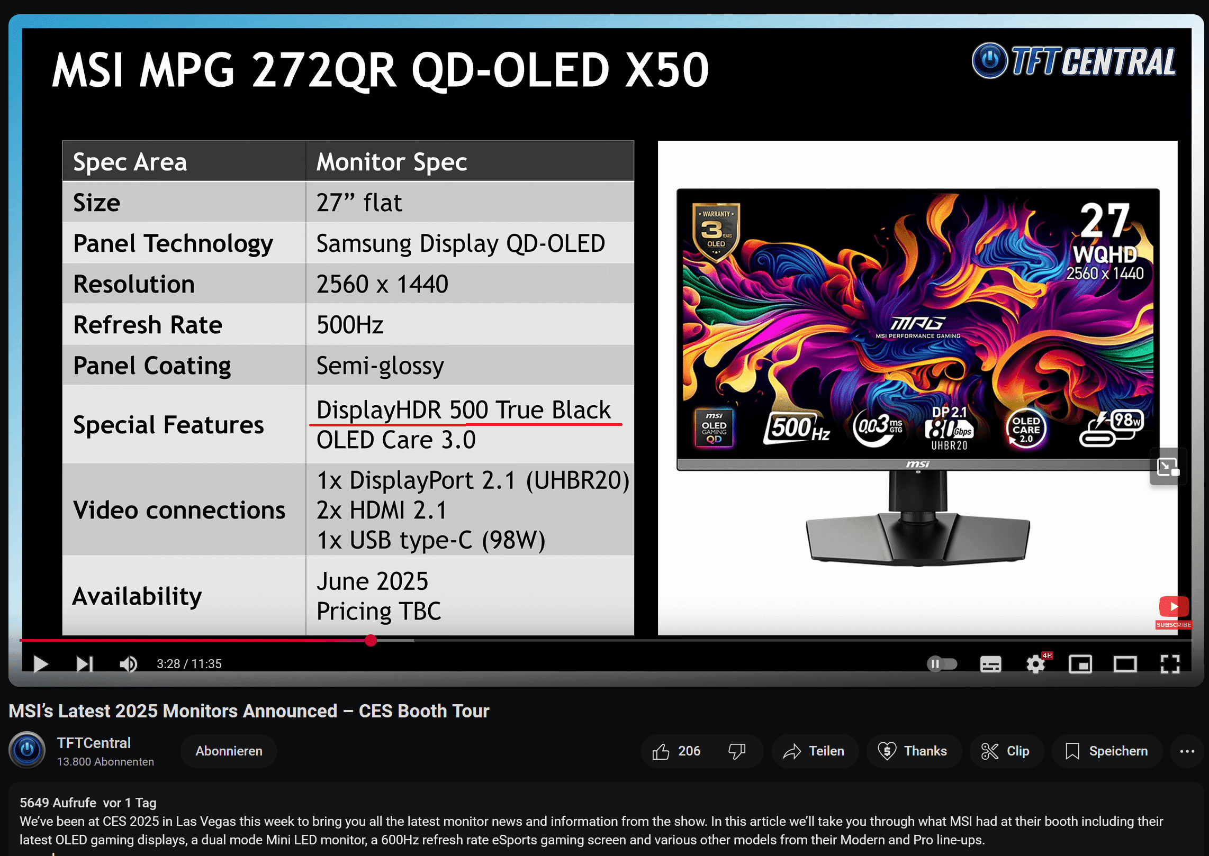Viewport: 1209px width, 856px height.
Task: Click 'MSI MPG 272QR QD-OLED X50' heading
Action: pyautogui.click(x=381, y=70)
